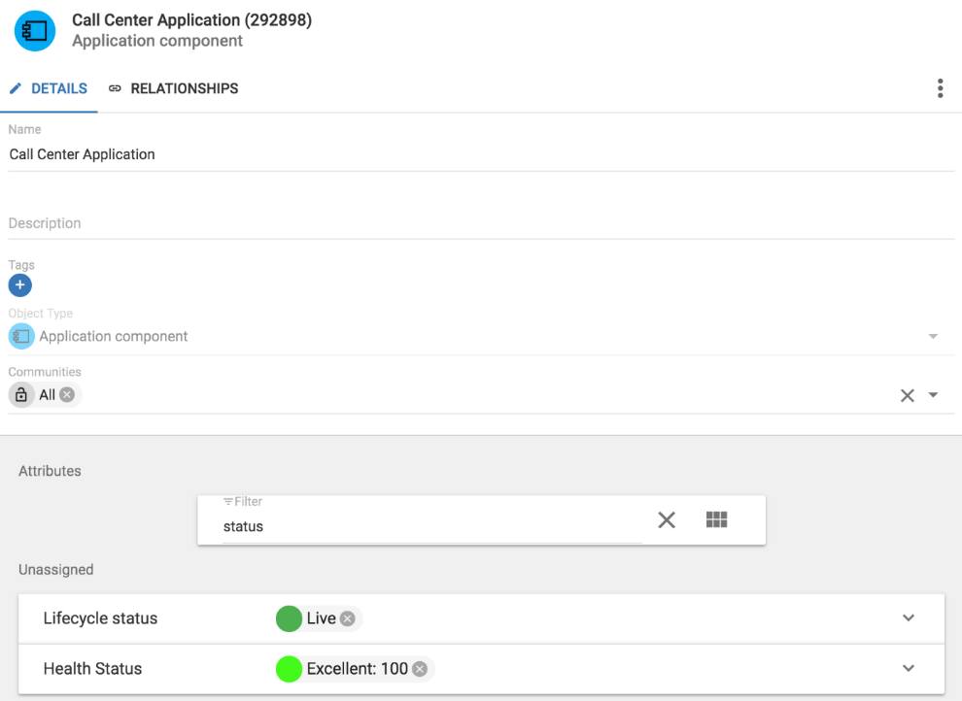Switch to the RELATIONSHIPS tab
The width and height of the screenshot is (962, 701).
tap(174, 89)
